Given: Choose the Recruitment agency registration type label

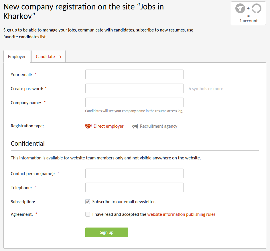Looking at the screenshot, I should [x=159, y=126].
